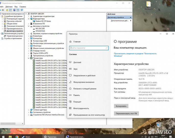175x138 pixels.
Task: Open the Windows Start button
Action: click(3, 137)
